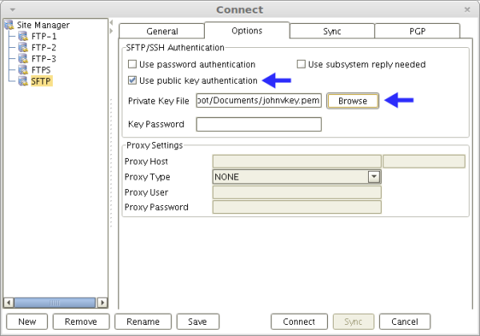
Task: Switch to the General tab
Action: pyautogui.click(x=162, y=31)
